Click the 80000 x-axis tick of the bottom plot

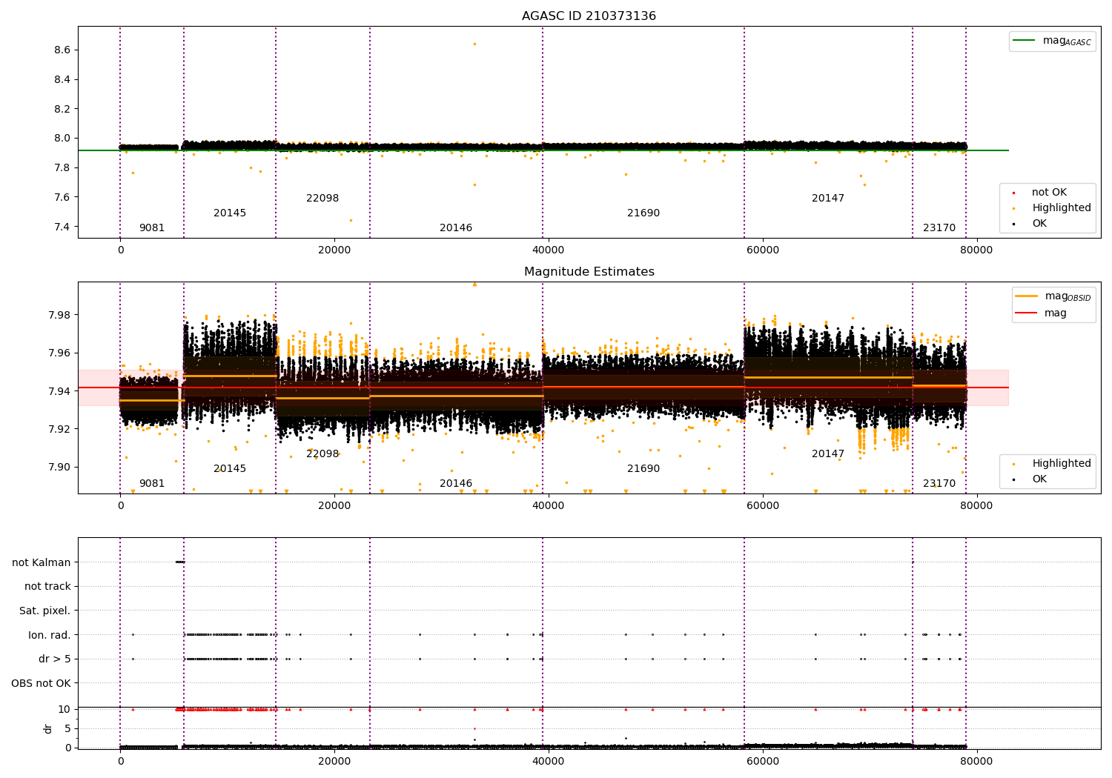[976, 761]
